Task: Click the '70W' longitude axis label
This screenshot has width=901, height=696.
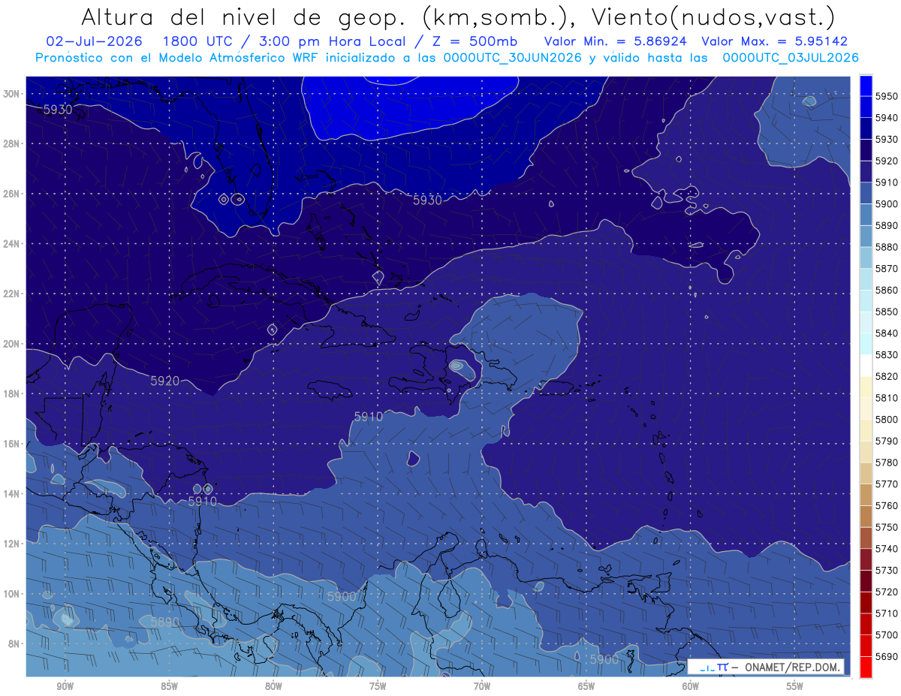Action: tap(482, 685)
